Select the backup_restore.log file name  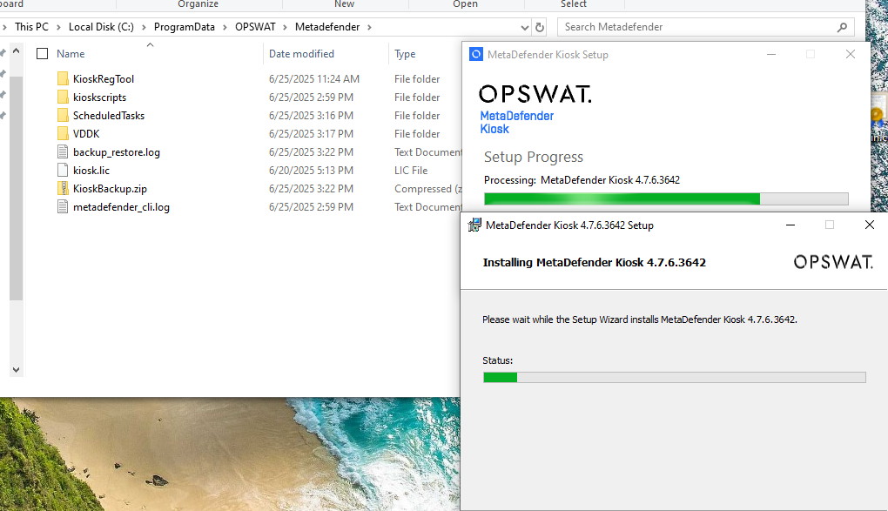coord(117,151)
